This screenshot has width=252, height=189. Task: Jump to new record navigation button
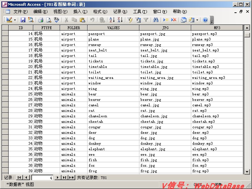[72, 177]
